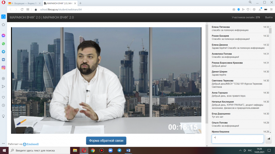This screenshot has height=154, width=275.
Task: Click Выйти to log out
Action: 269,17
